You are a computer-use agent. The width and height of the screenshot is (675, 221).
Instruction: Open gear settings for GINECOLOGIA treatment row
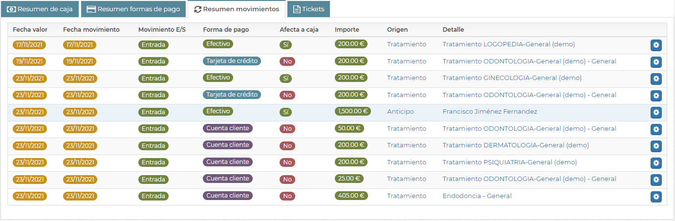click(x=656, y=79)
